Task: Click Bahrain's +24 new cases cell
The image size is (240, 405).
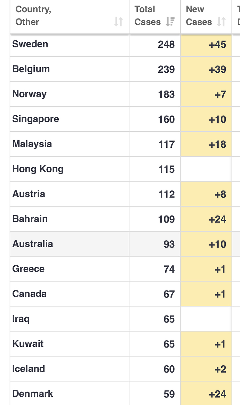Action: [x=206, y=219]
